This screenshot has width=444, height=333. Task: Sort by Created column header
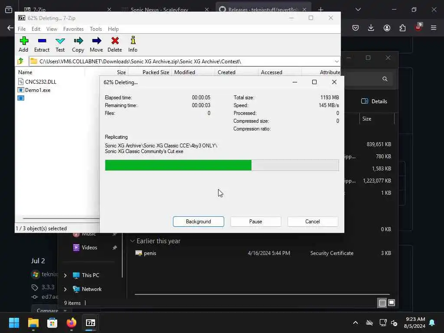click(226, 72)
